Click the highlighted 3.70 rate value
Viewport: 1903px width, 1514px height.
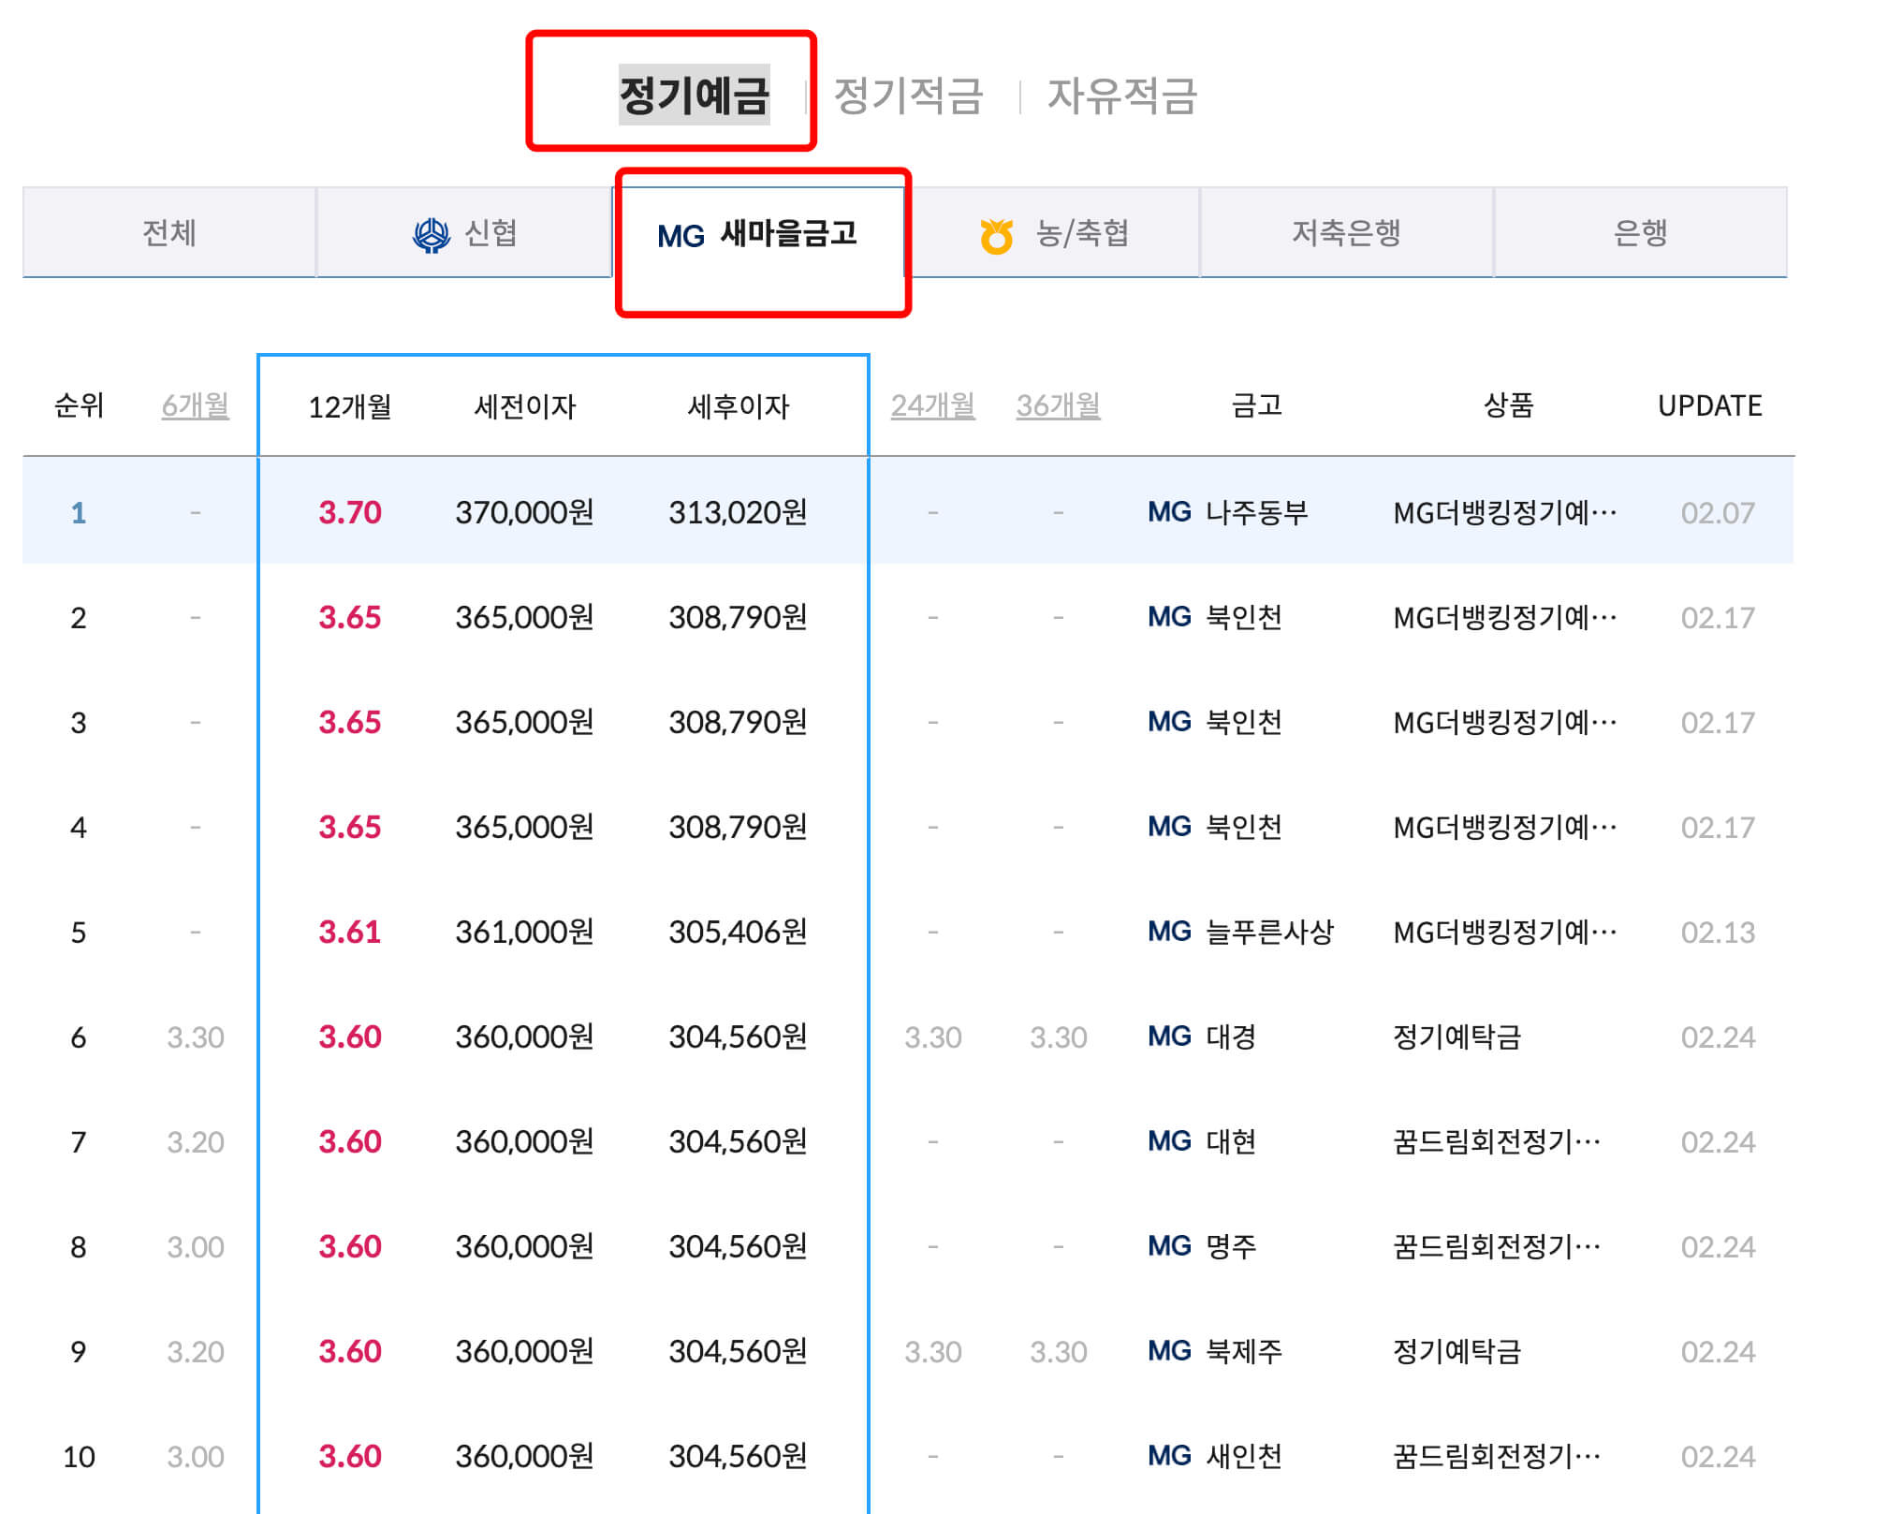351,512
